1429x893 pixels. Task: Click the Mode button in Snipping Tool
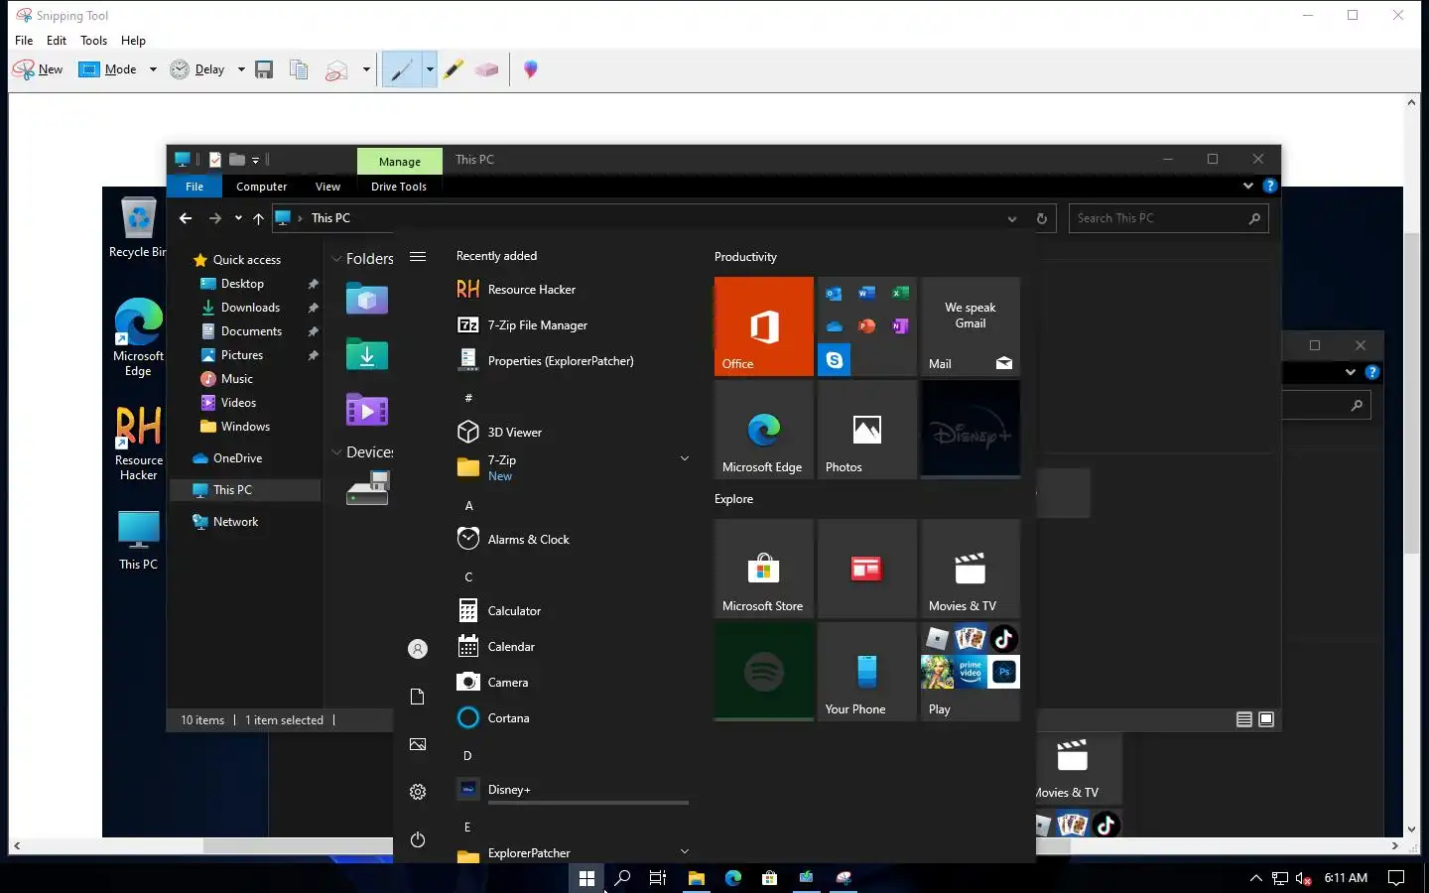click(108, 69)
